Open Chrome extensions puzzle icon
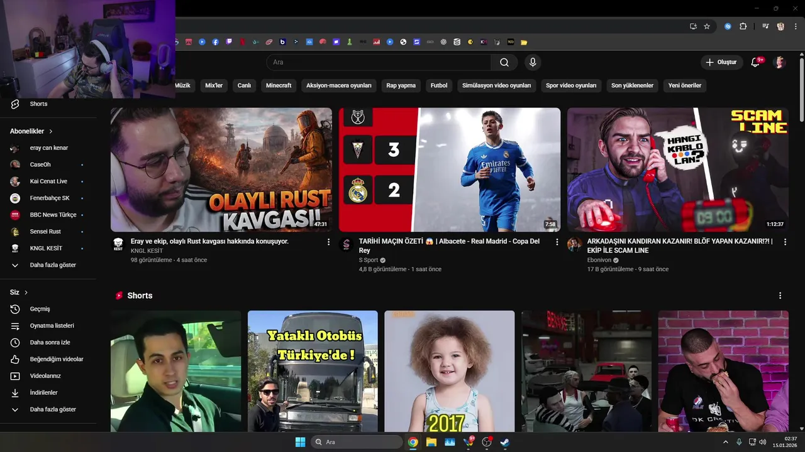 (743, 26)
